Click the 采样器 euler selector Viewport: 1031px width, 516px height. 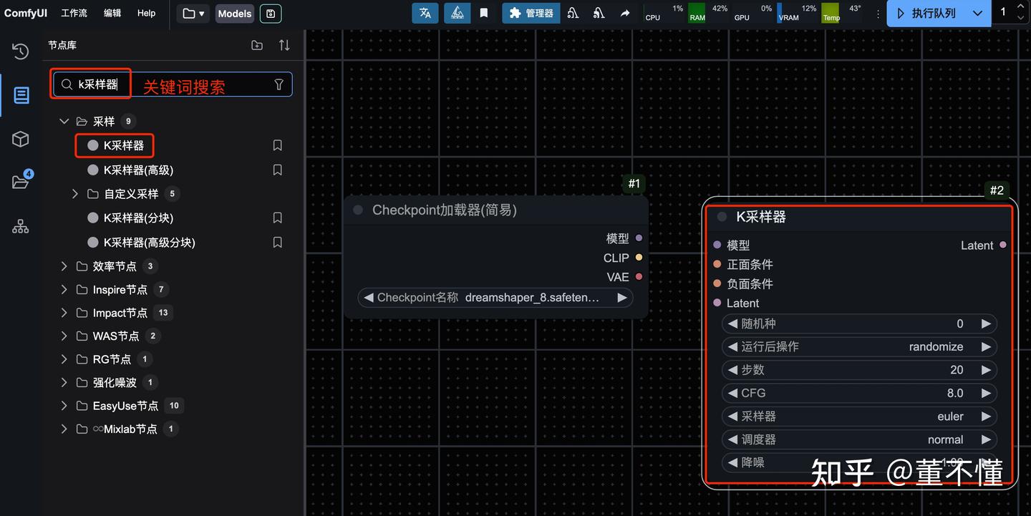click(859, 417)
